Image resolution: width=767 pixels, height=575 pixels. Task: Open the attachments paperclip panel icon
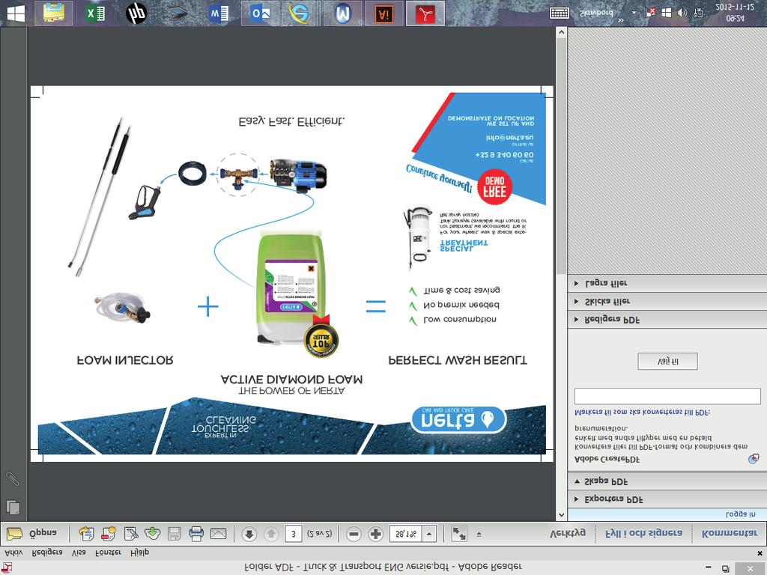coord(12,478)
